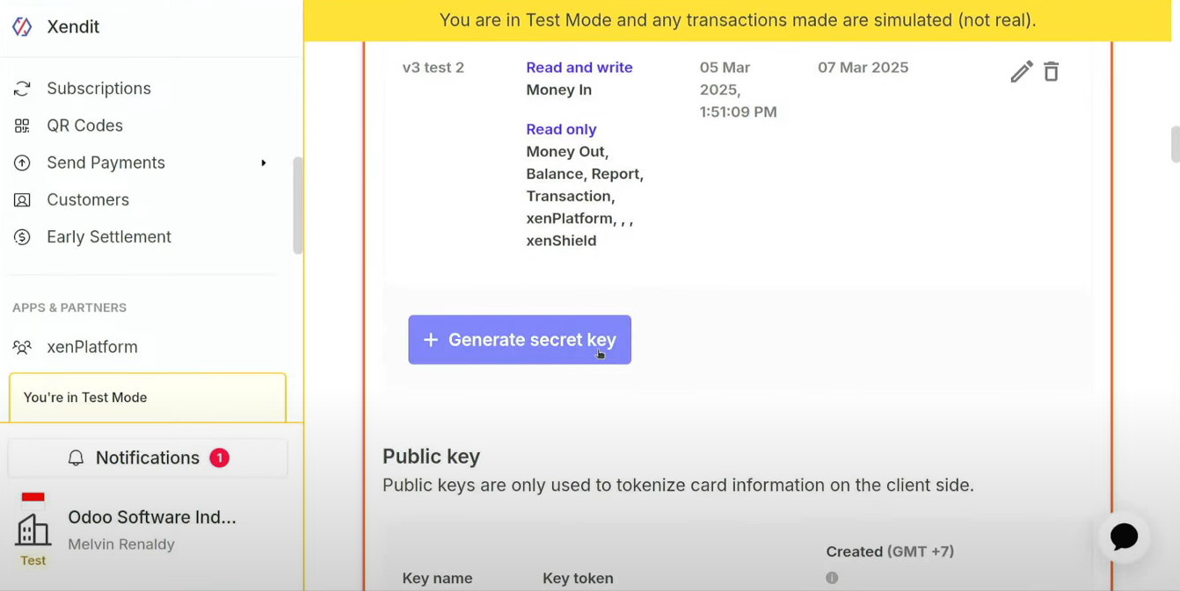
Task: Click the main page scrollbar thumb
Action: point(1176,144)
